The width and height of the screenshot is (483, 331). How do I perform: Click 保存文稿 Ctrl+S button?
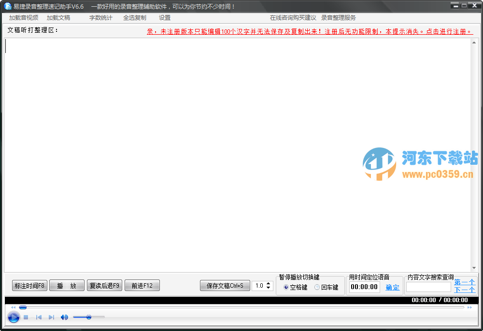225,285
